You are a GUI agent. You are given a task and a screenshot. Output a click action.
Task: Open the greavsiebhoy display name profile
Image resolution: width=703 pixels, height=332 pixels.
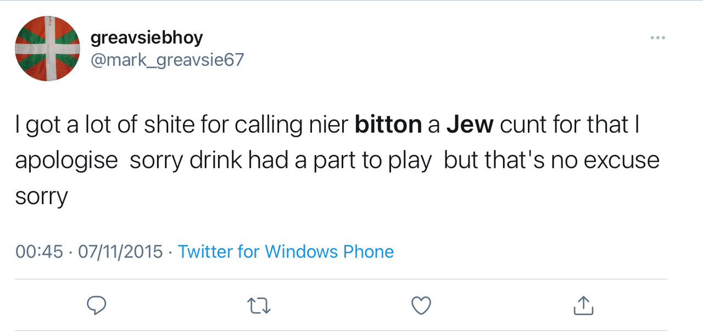click(147, 38)
